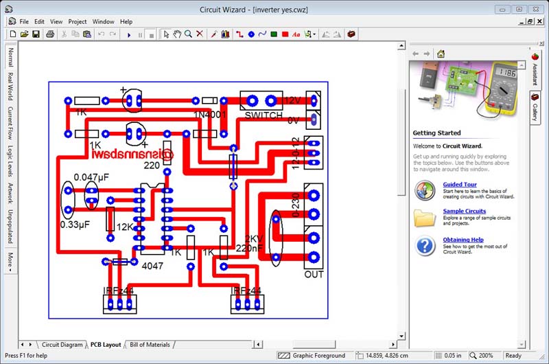Image resolution: width=549 pixels, height=364 pixels.
Task: Stop the simulation
Action: [151, 35]
